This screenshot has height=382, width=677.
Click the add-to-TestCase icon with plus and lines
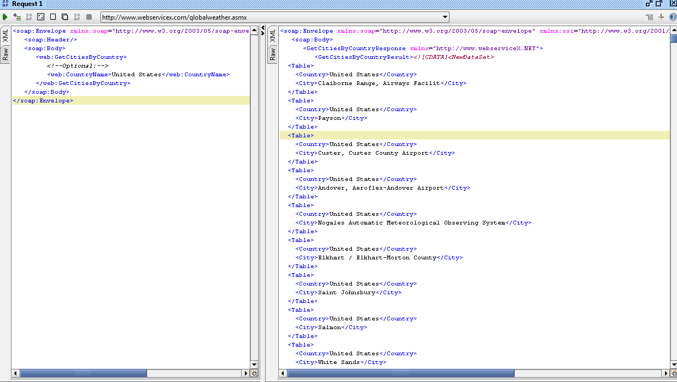(17, 17)
